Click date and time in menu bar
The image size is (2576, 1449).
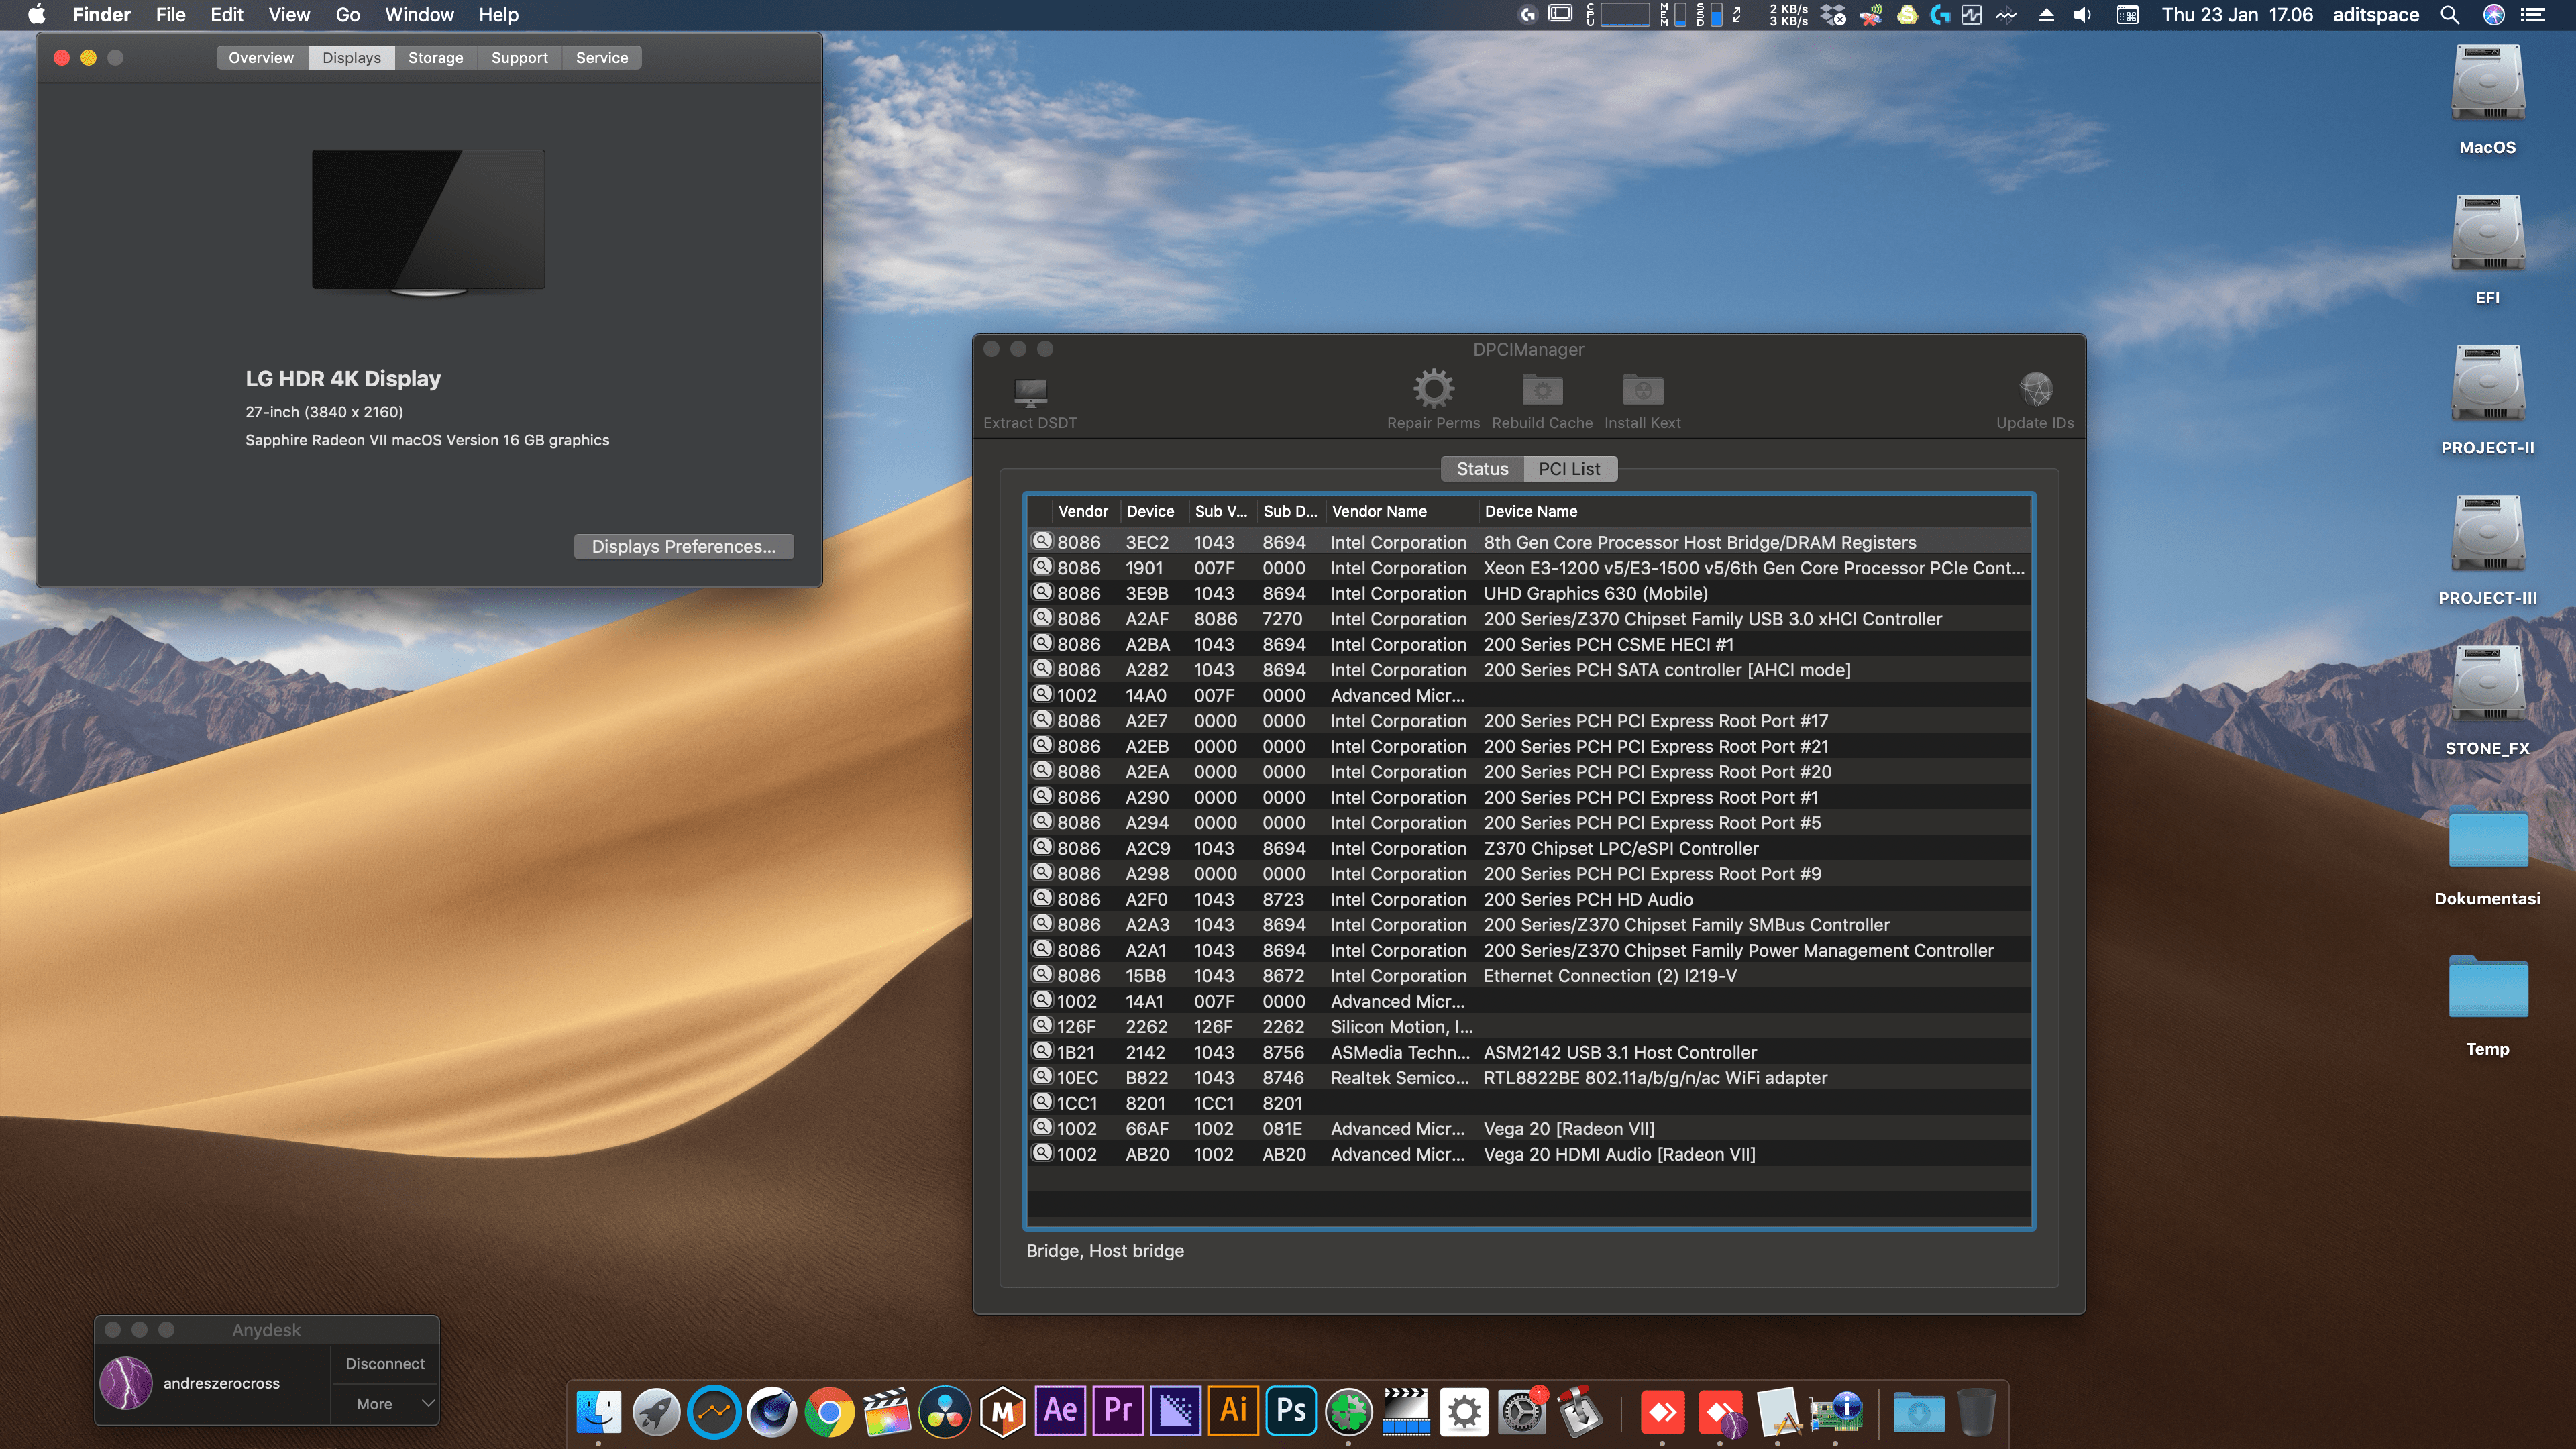[2237, 15]
